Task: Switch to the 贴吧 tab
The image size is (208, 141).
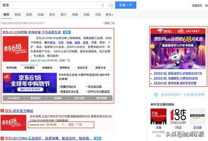Action: (29, 15)
